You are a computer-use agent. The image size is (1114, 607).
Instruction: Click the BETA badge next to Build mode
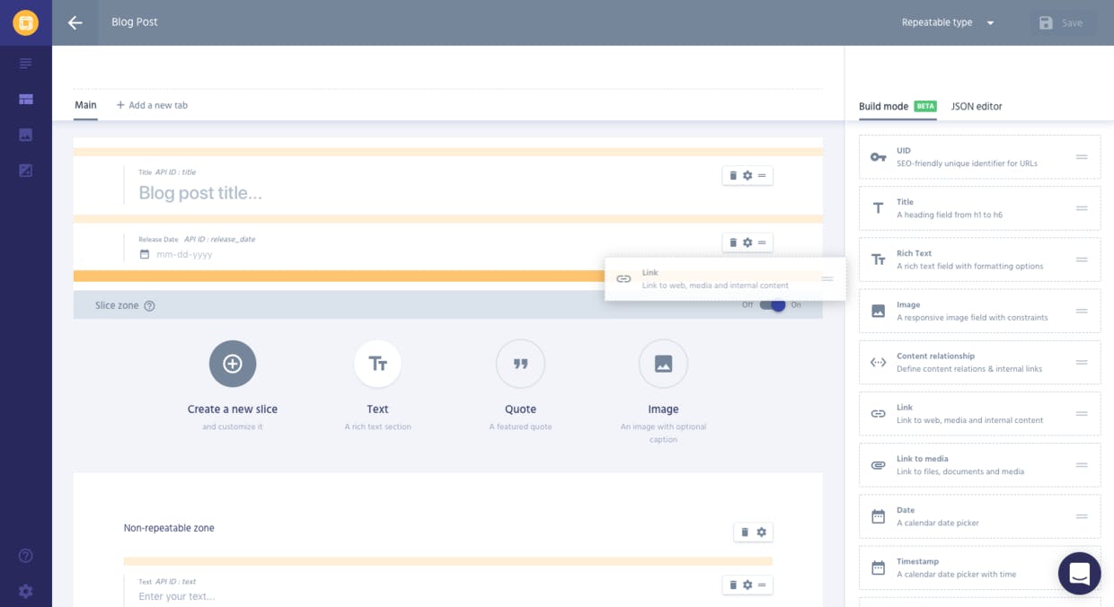[x=925, y=106]
